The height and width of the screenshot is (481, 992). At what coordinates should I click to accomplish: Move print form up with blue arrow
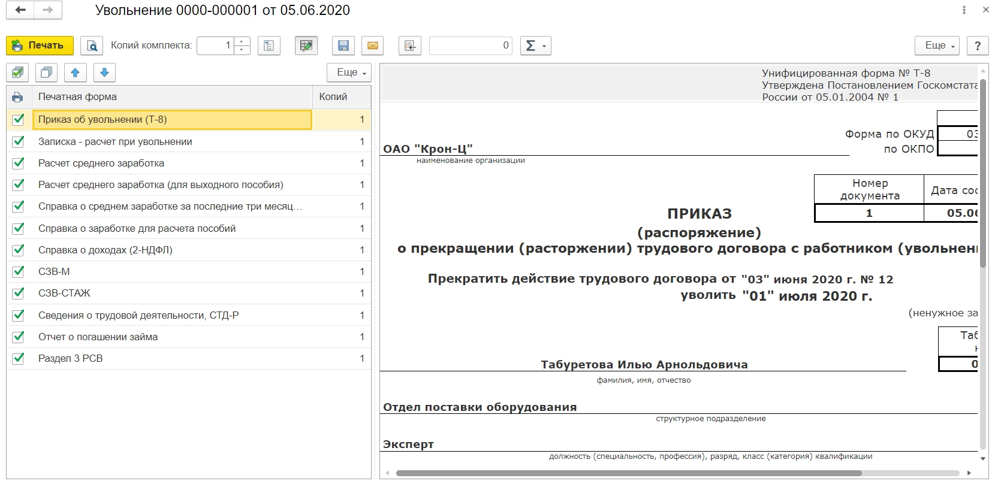pyautogui.click(x=75, y=72)
